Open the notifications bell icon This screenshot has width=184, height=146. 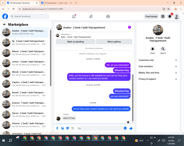point(170,16)
